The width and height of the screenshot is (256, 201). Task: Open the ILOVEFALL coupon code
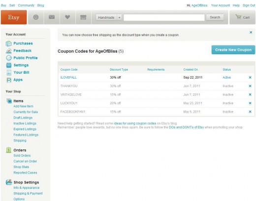pyautogui.click(x=68, y=78)
